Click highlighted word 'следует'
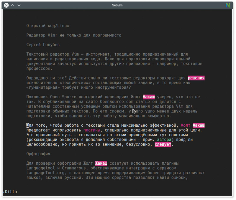Viewport: 236px width, 200px height. click(163, 144)
